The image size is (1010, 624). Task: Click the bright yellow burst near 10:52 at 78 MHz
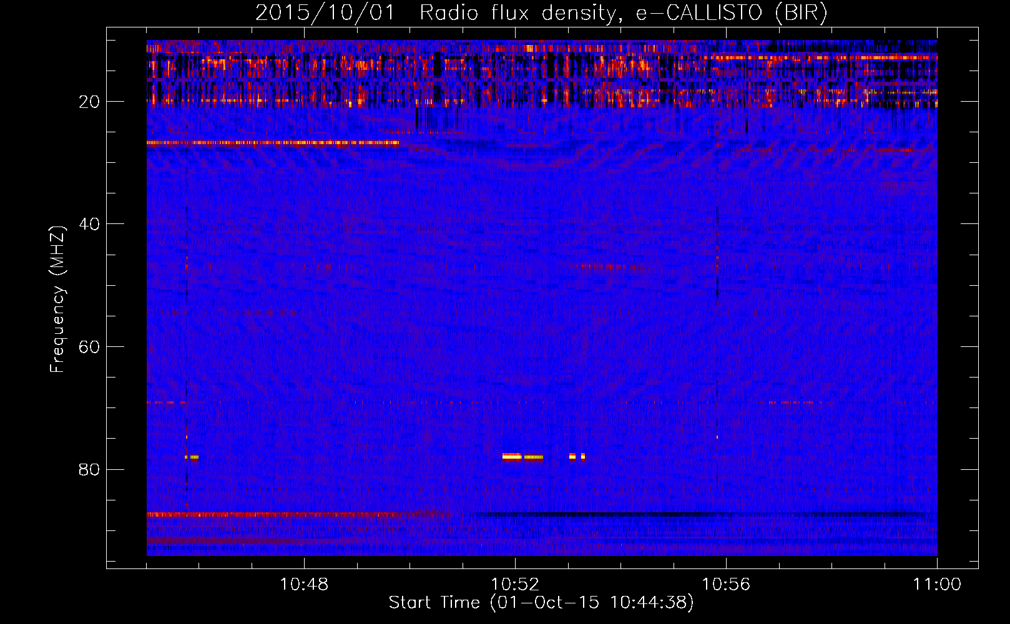pos(512,457)
